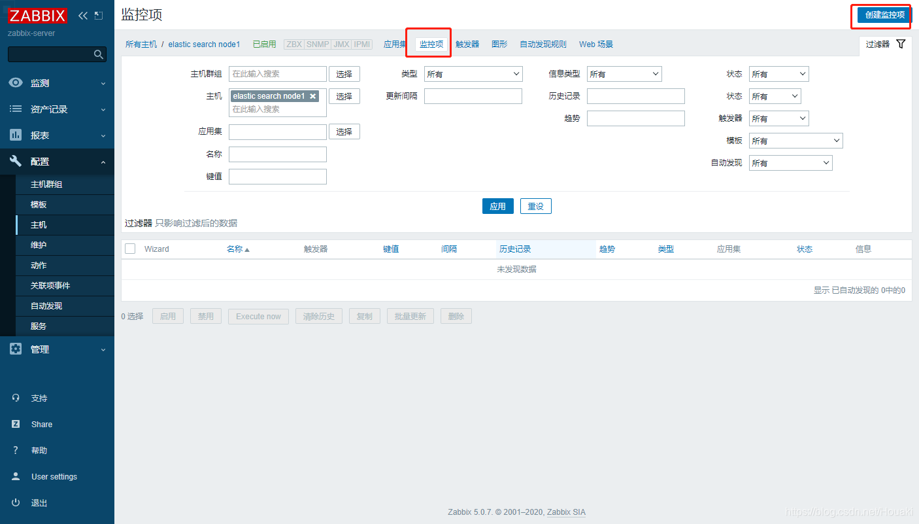Open 模板 in sidebar
The height and width of the screenshot is (524, 919).
[65, 205]
